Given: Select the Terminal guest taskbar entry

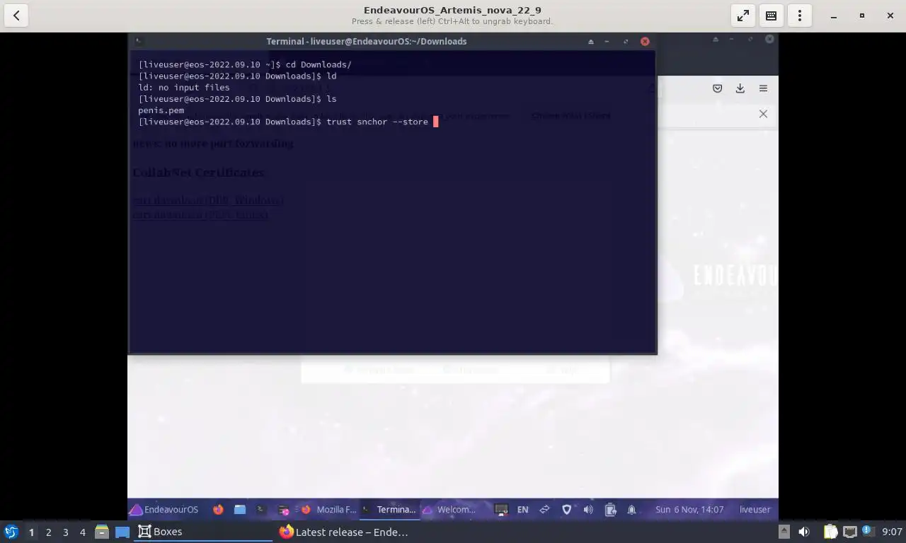Looking at the screenshot, I should coord(389,509).
